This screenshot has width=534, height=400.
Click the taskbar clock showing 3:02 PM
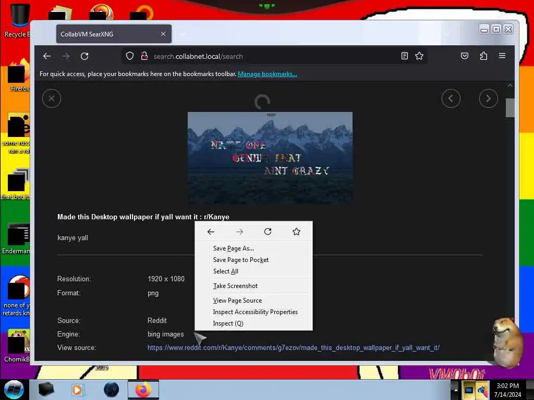point(507,390)
